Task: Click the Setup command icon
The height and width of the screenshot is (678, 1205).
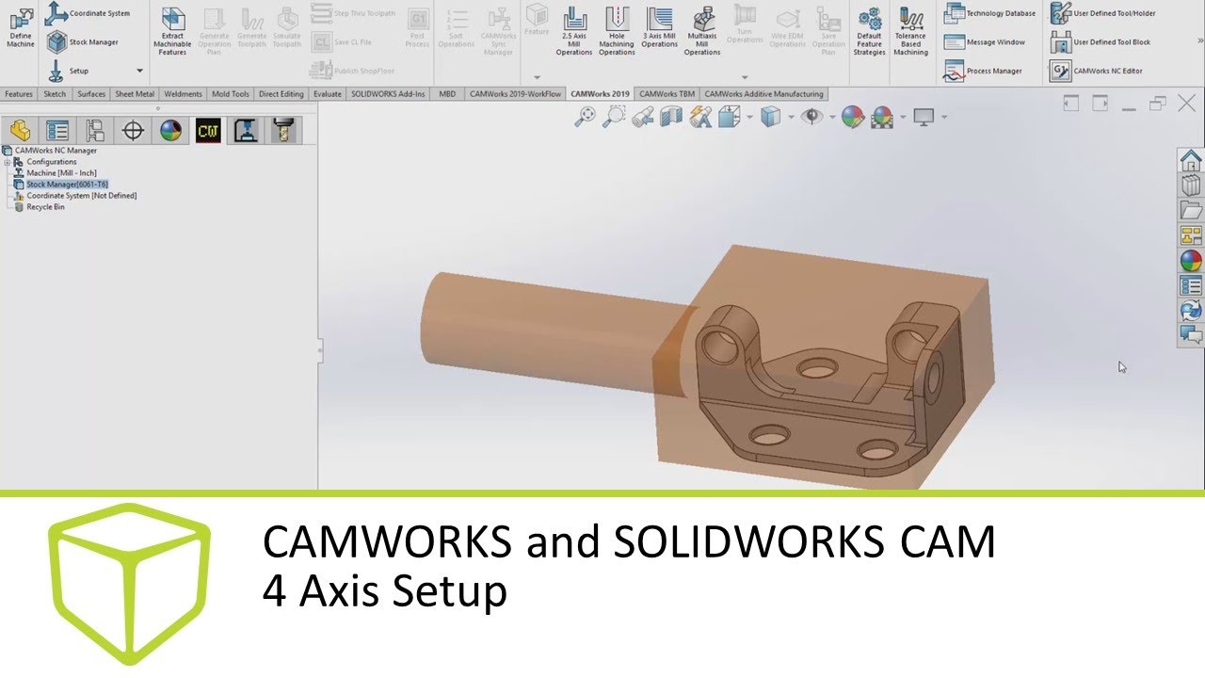Action: tap(56, 71)
